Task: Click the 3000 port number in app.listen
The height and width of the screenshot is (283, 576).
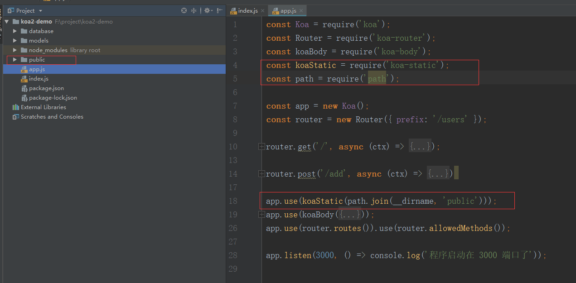Action: point(325,255)
